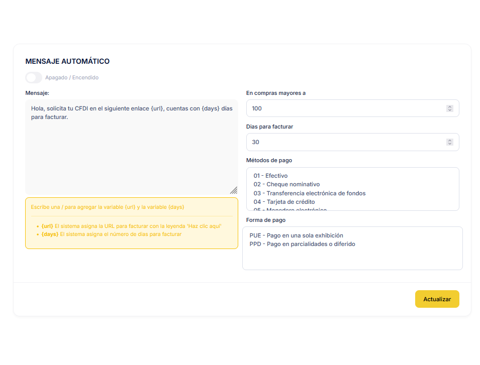Toggle the Apagado / Encendido switch

[x=34, y=78]
